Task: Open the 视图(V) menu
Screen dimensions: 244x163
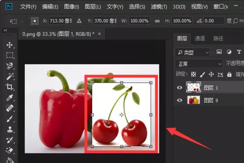Action: pyautogui.click(x=199, y=7)
